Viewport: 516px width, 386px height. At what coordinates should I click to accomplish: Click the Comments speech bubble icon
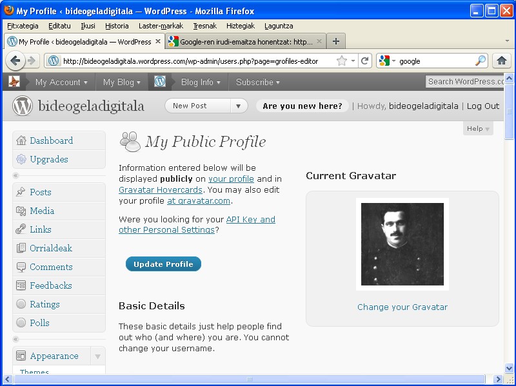(21, 267)
